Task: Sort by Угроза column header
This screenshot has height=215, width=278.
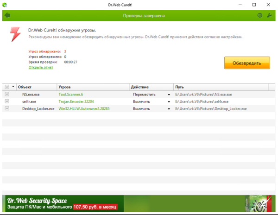Action: pos(93,87)
